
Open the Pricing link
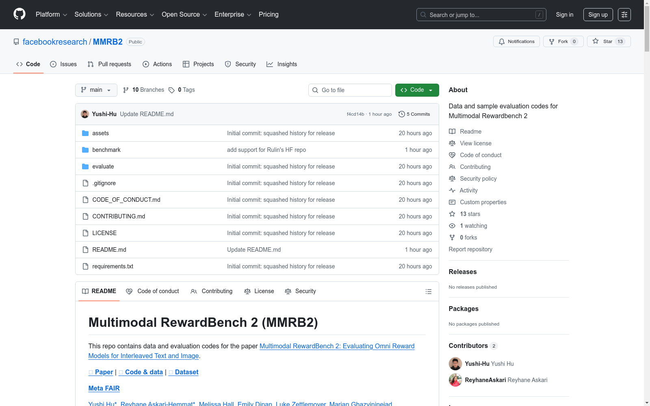(x=269, y=15)
